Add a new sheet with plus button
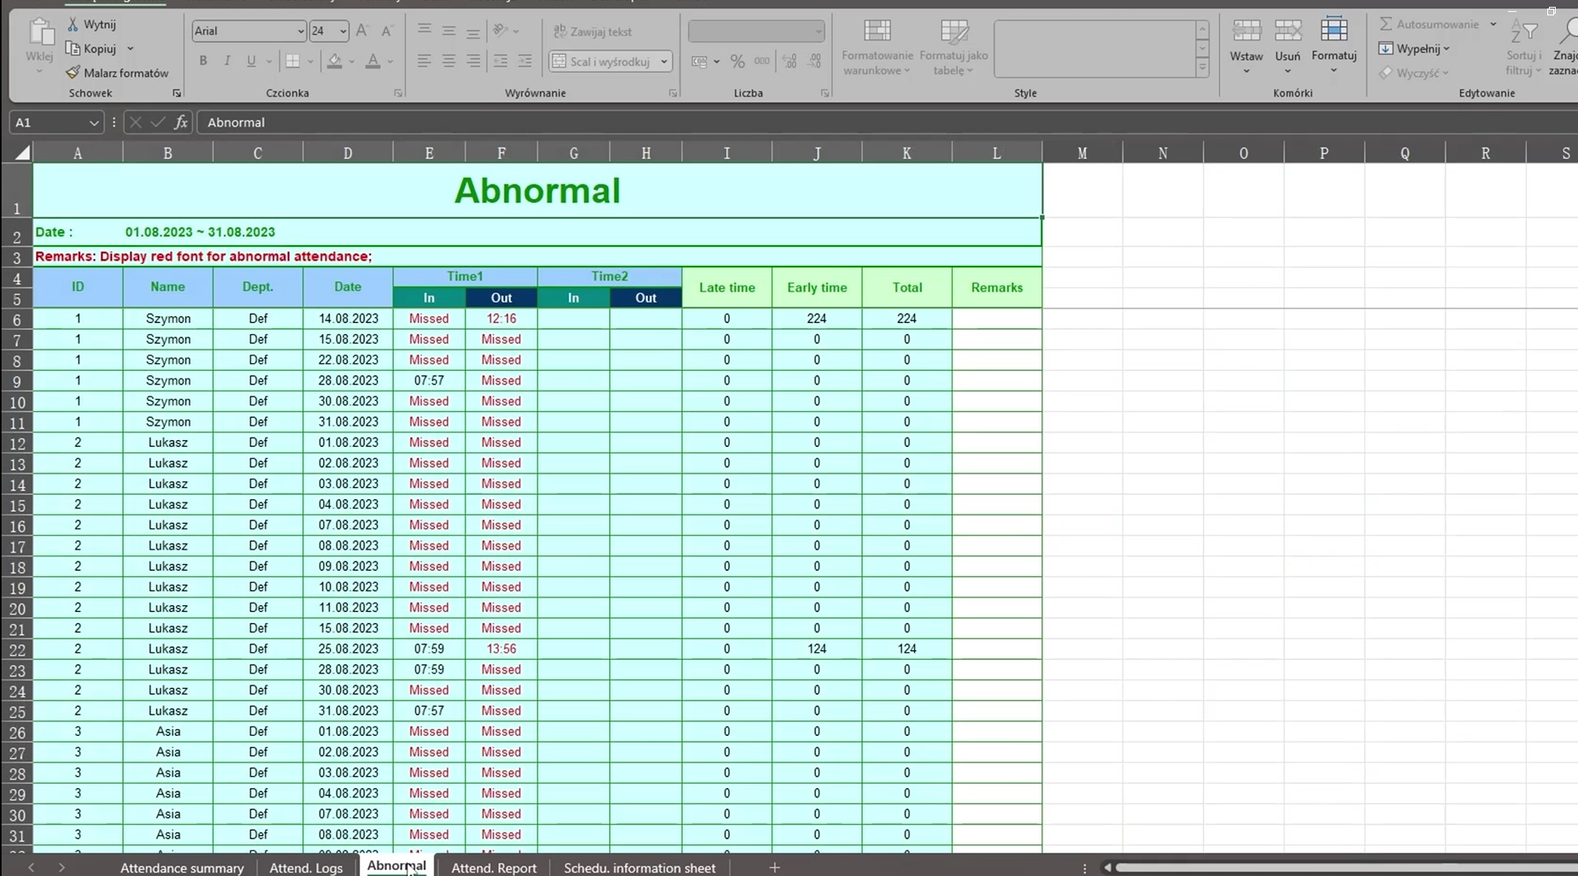Viewport: 1578px width, 876px height. 774,867
